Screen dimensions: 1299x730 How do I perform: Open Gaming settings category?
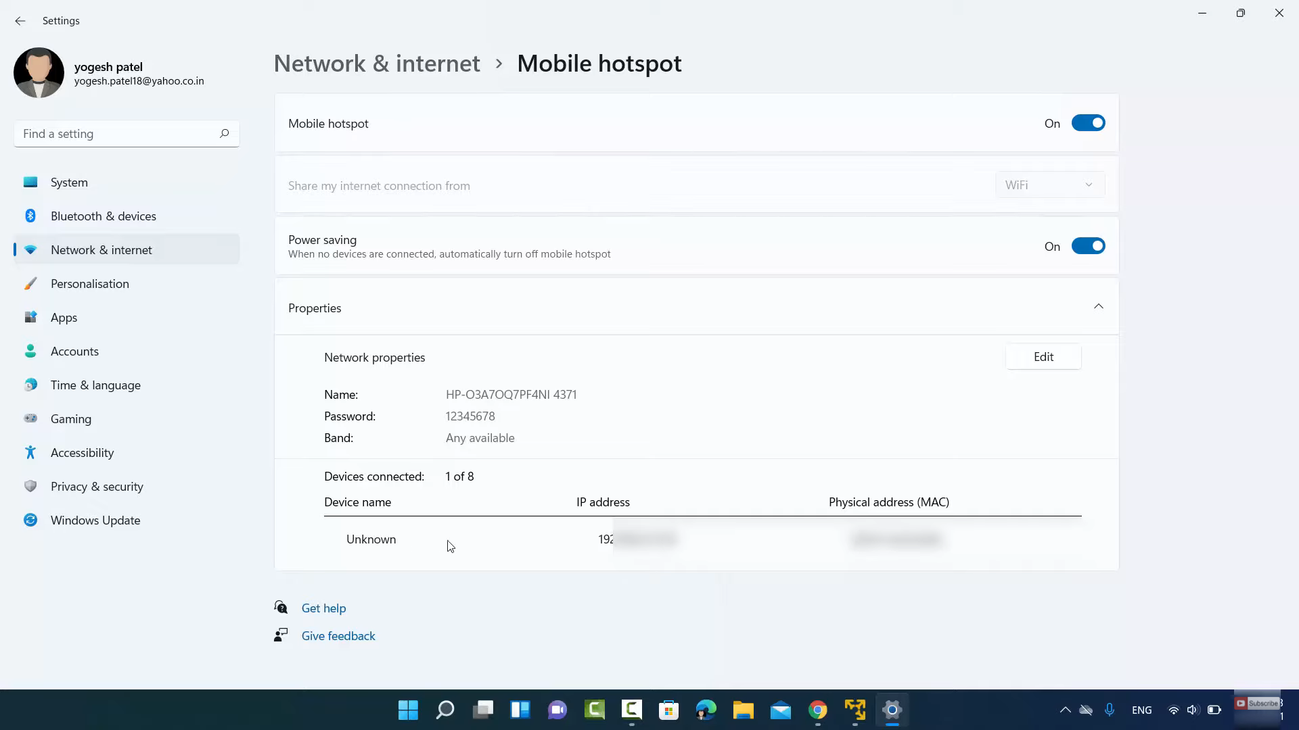[70, 419]
